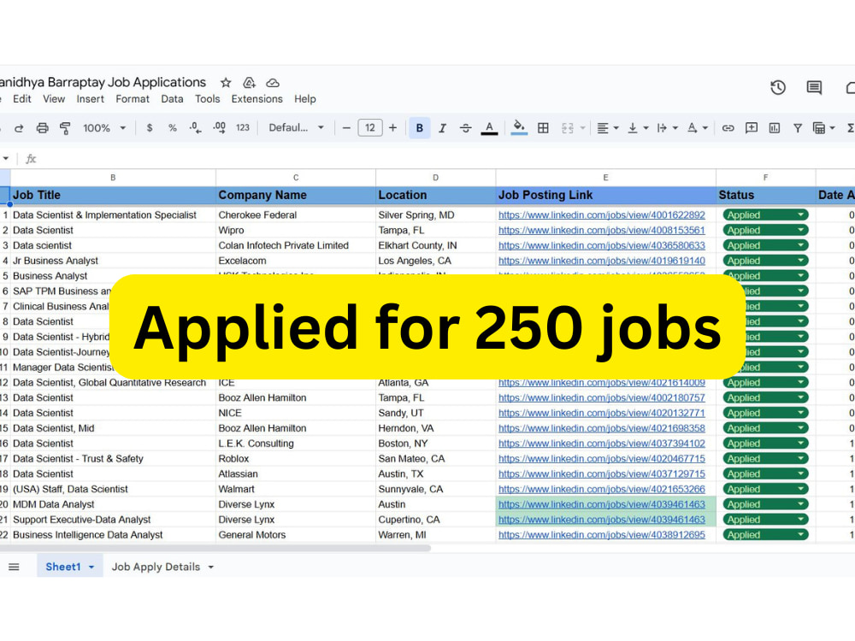
Task: Open the all sheets list icon
Action: (14, 567)
